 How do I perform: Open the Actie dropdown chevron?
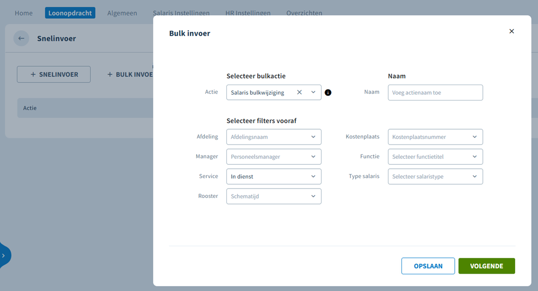pyautogui.click(x=313, y=92)
